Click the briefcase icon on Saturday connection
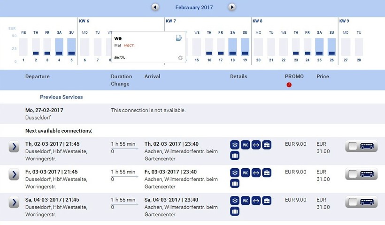This screenshot has width=385, height=225. coord(267,201)
